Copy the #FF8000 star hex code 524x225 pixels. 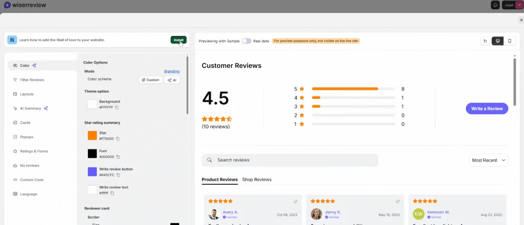(117, 139)
